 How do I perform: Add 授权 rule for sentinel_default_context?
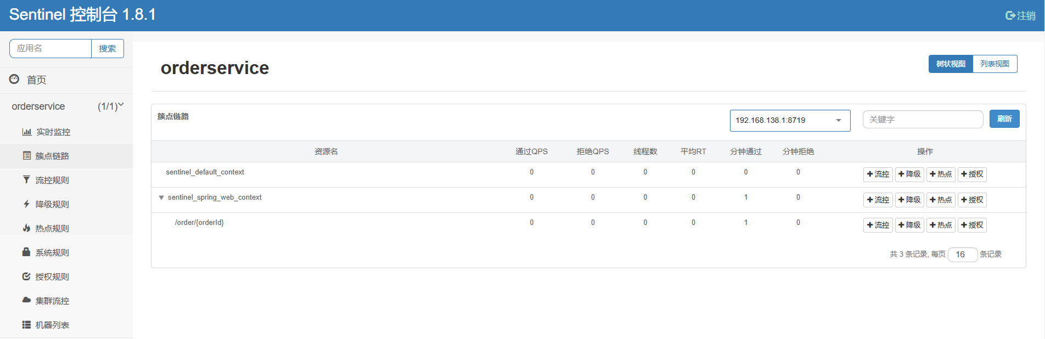(x=972, y=174)
